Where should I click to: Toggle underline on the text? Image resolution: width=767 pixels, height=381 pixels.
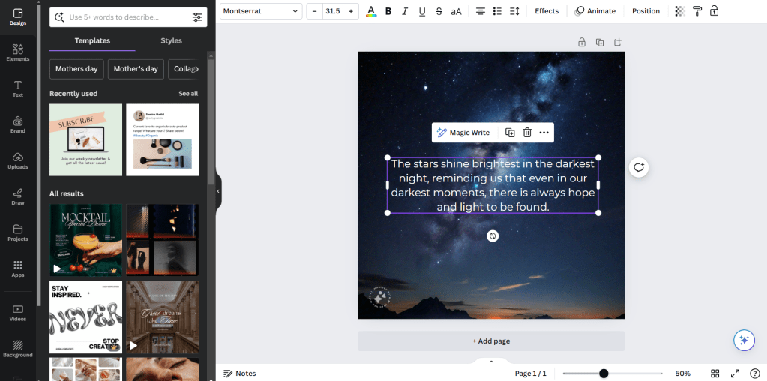[422, 11]
